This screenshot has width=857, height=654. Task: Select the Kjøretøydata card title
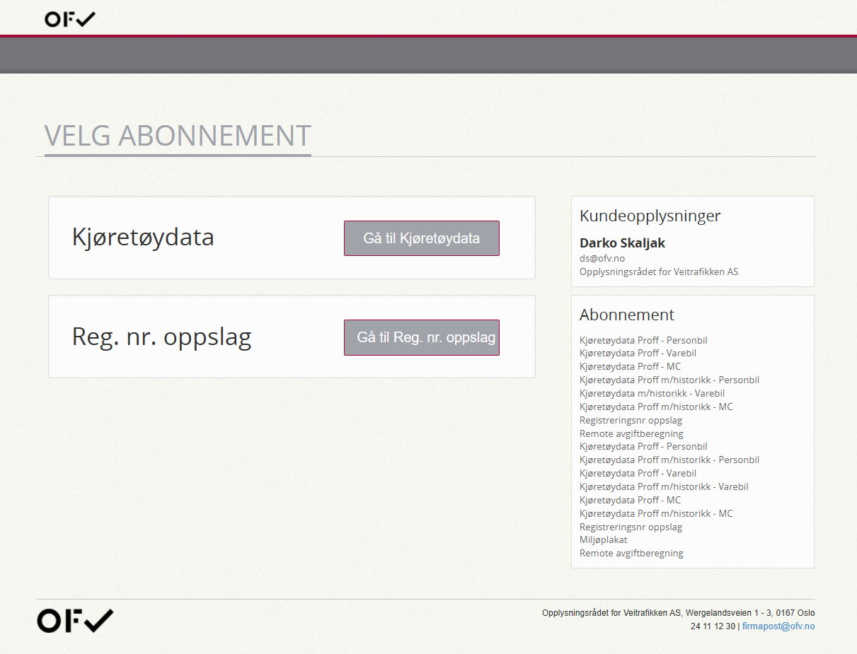click(143, 237)
